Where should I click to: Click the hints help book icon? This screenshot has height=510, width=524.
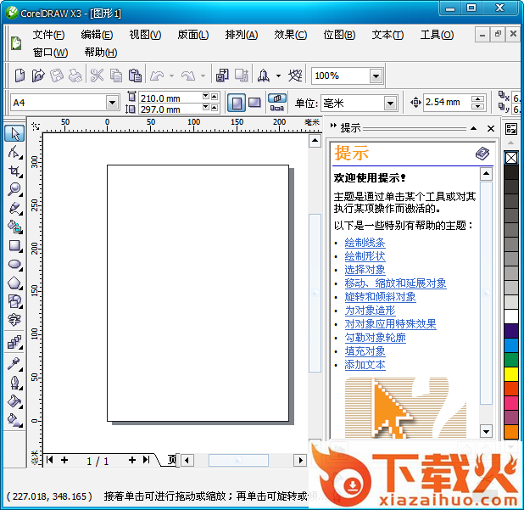[x=482, y=154]
